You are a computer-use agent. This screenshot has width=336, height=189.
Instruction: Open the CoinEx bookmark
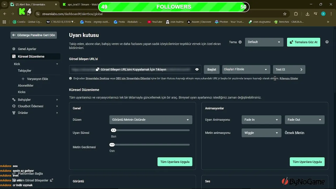click(28, 22)
